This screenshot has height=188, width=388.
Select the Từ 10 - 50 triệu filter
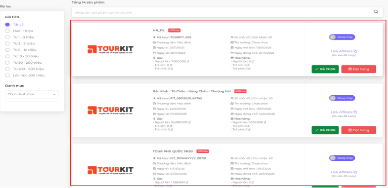coord(7,56)
